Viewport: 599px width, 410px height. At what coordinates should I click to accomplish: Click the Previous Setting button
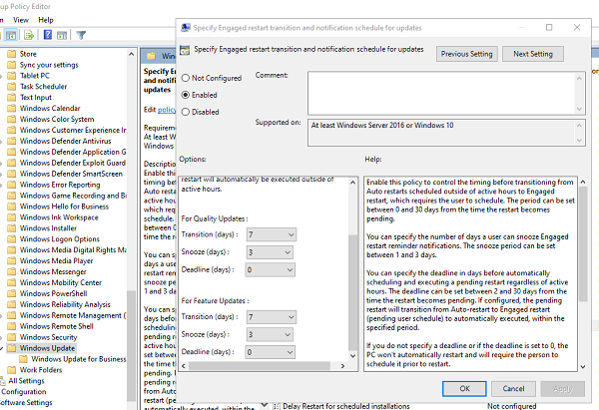coord(467,54)
